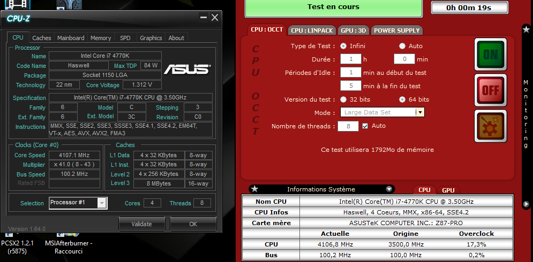Click the Validate button in CPU-Z
This screenshot has width=533, height=262.
(142, 224)
